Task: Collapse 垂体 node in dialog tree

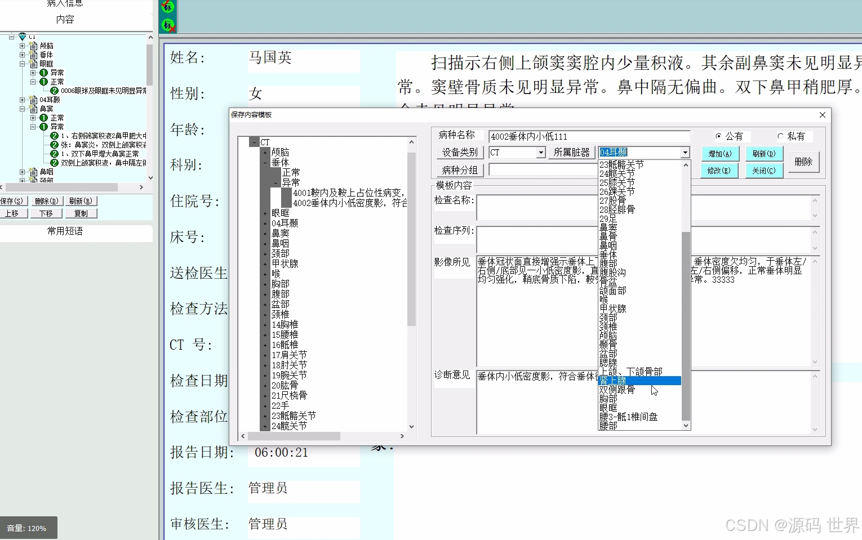Action: point(265,163)
